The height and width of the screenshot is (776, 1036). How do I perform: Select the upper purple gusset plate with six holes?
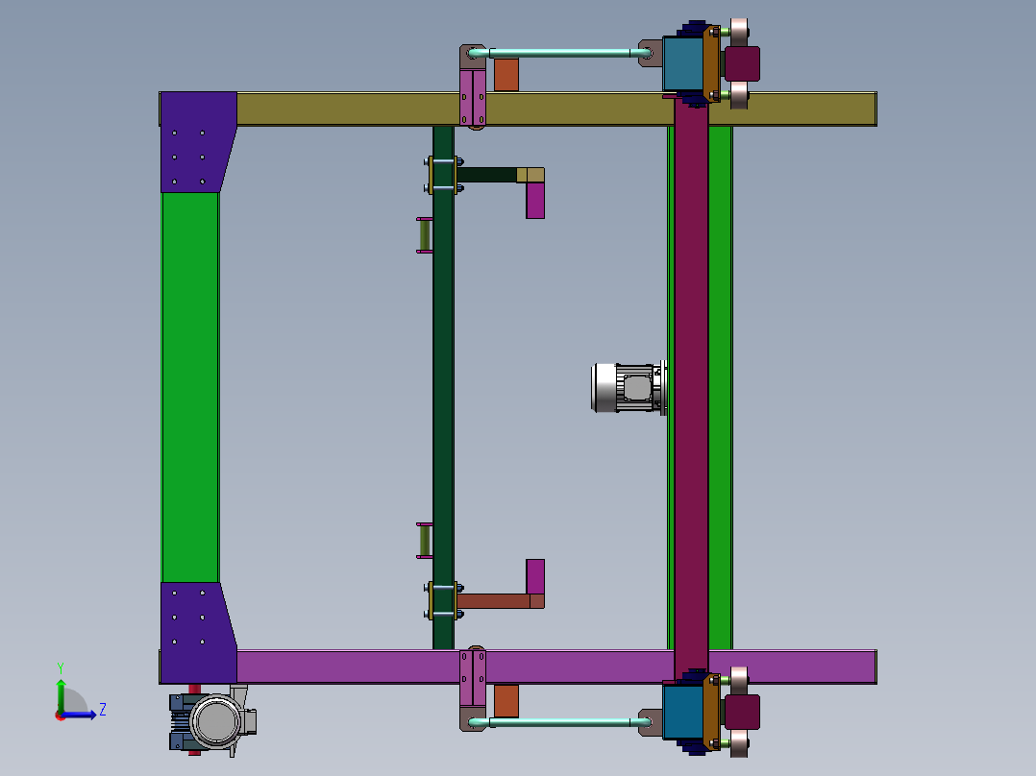pos(196,142)
